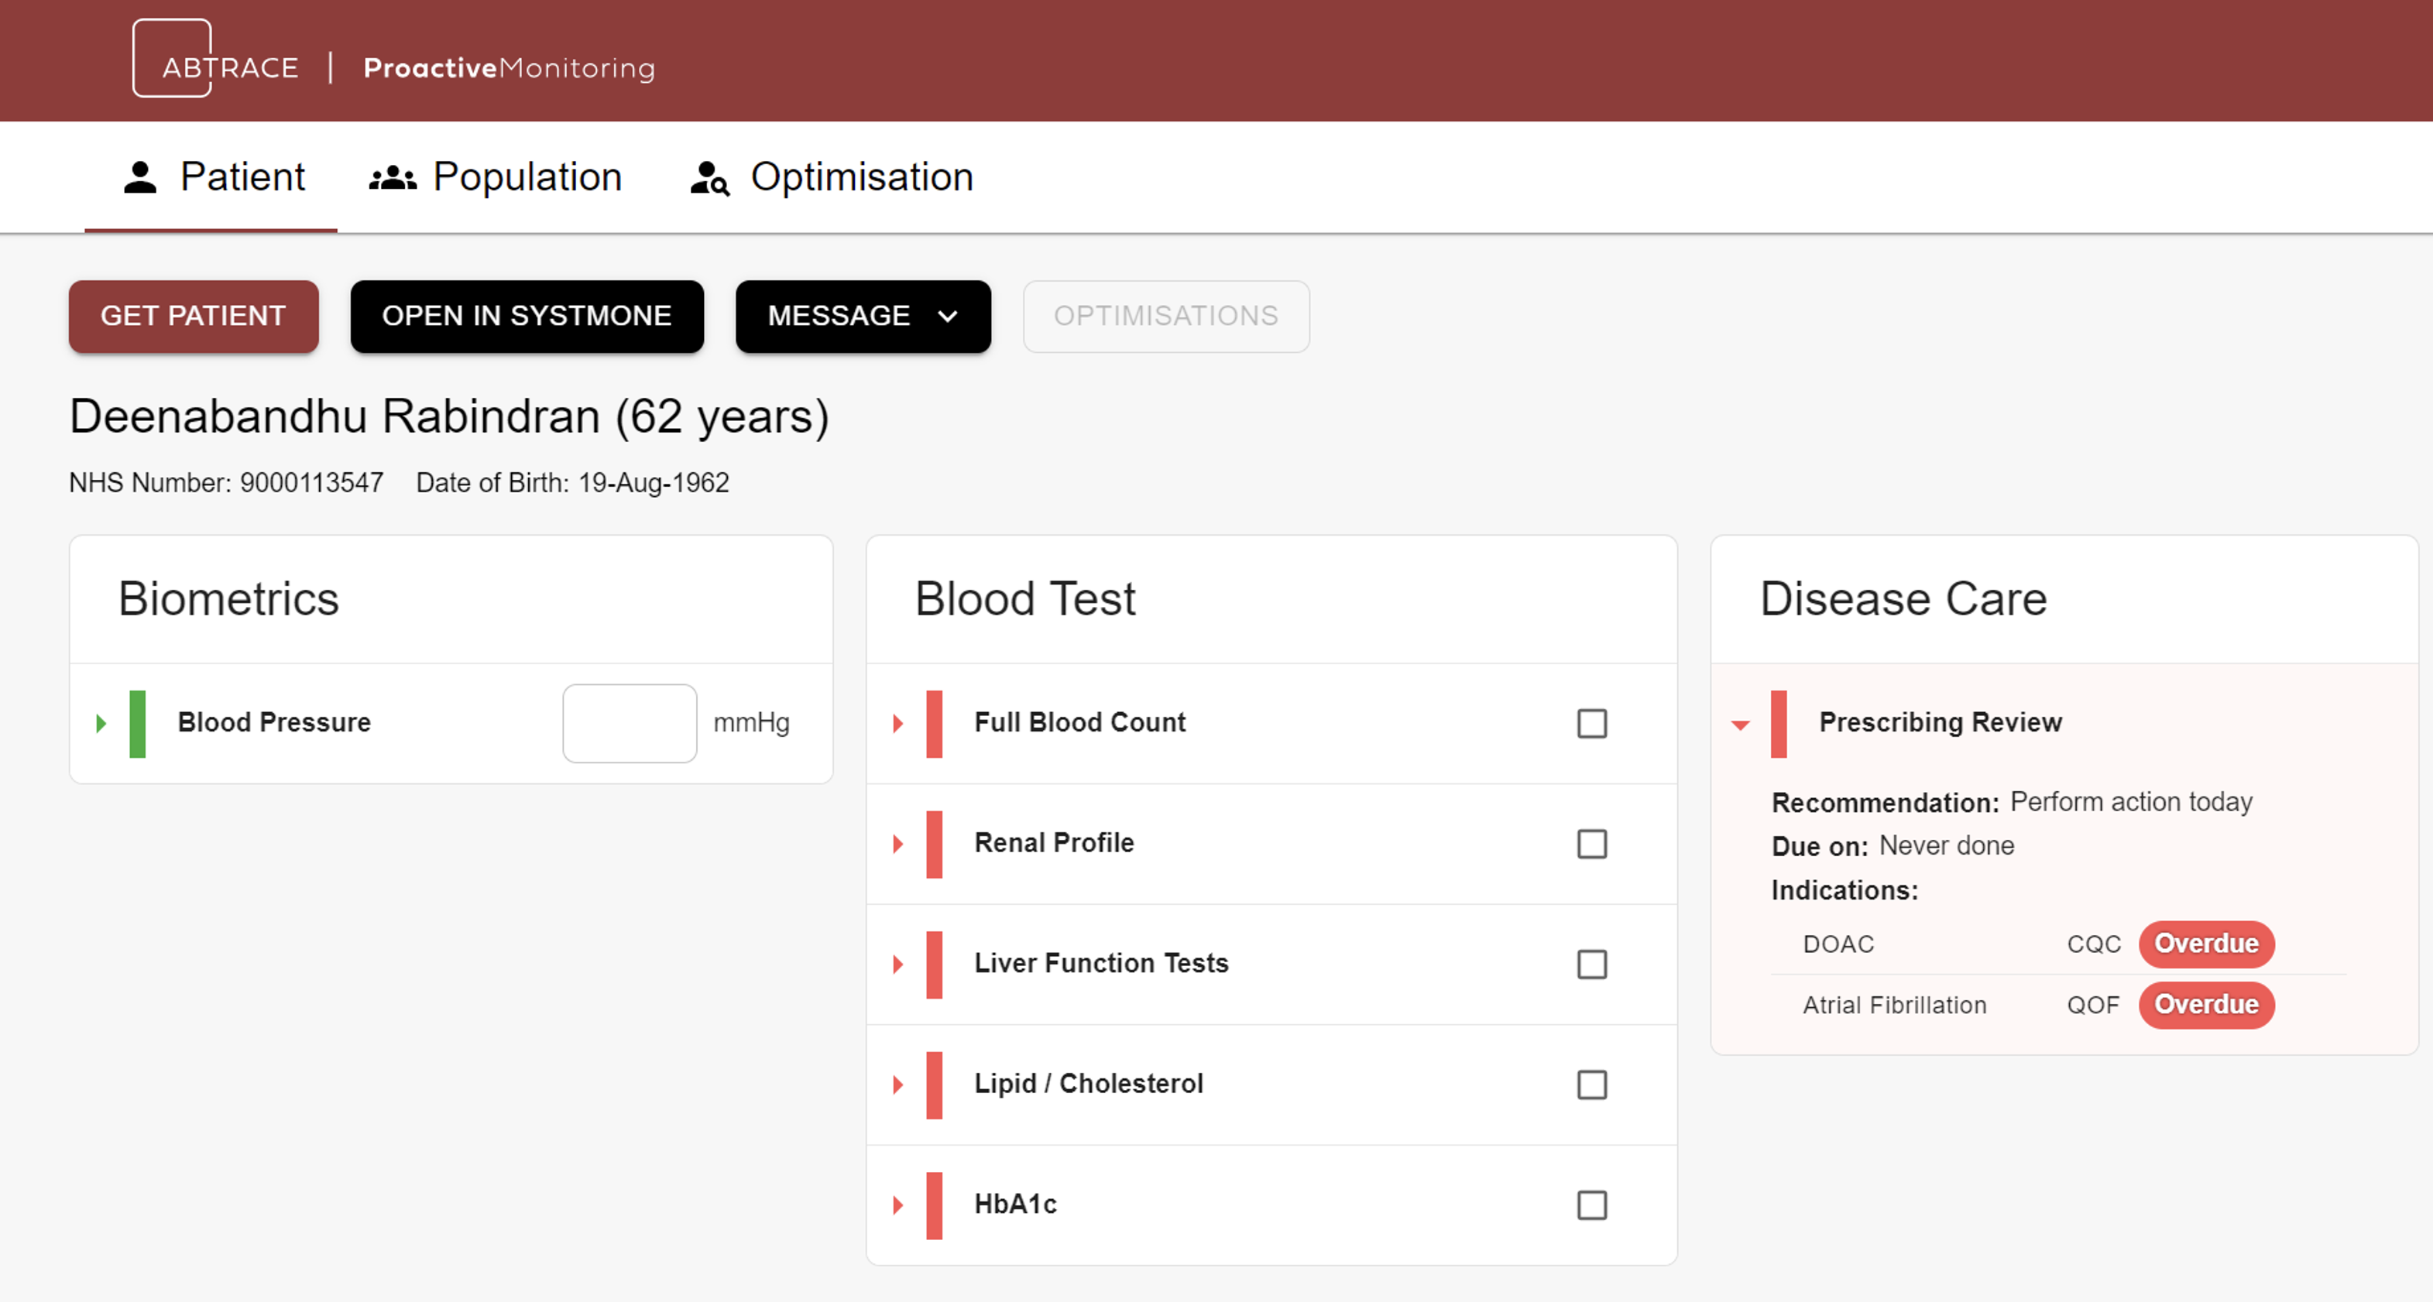2433x1302 pixels.
Task: Switch to the Patient tab
Action: coord(211,177)
